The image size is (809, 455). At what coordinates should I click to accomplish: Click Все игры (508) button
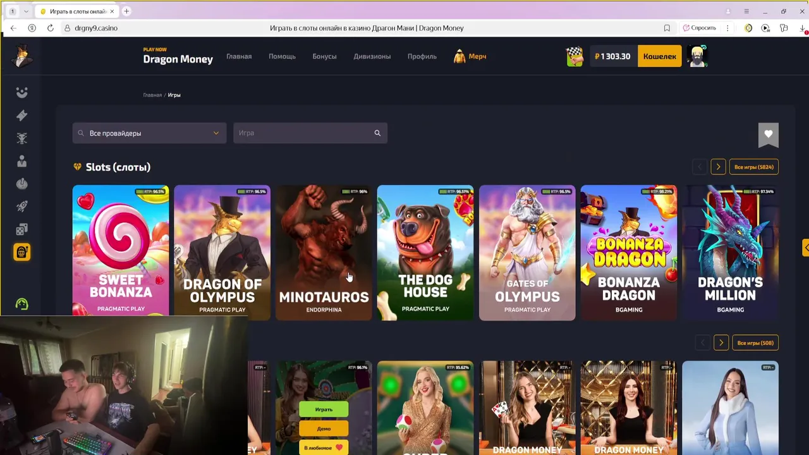755,343
